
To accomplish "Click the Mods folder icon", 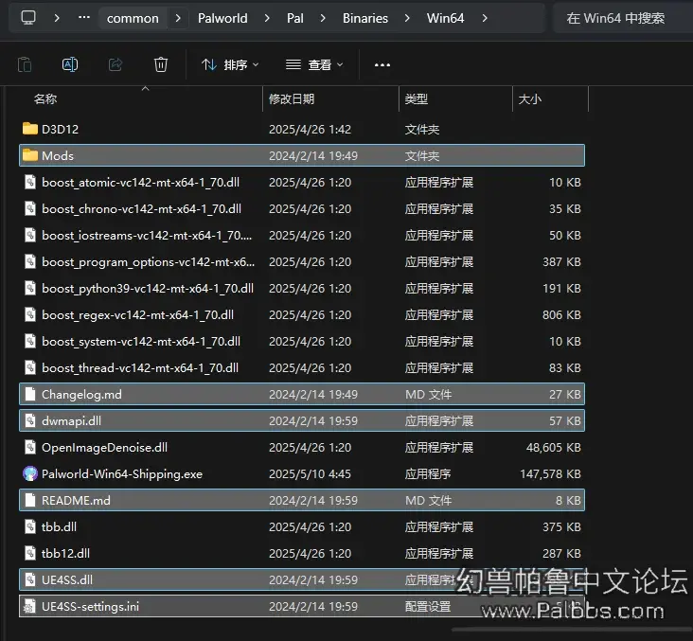I will 30,155.
